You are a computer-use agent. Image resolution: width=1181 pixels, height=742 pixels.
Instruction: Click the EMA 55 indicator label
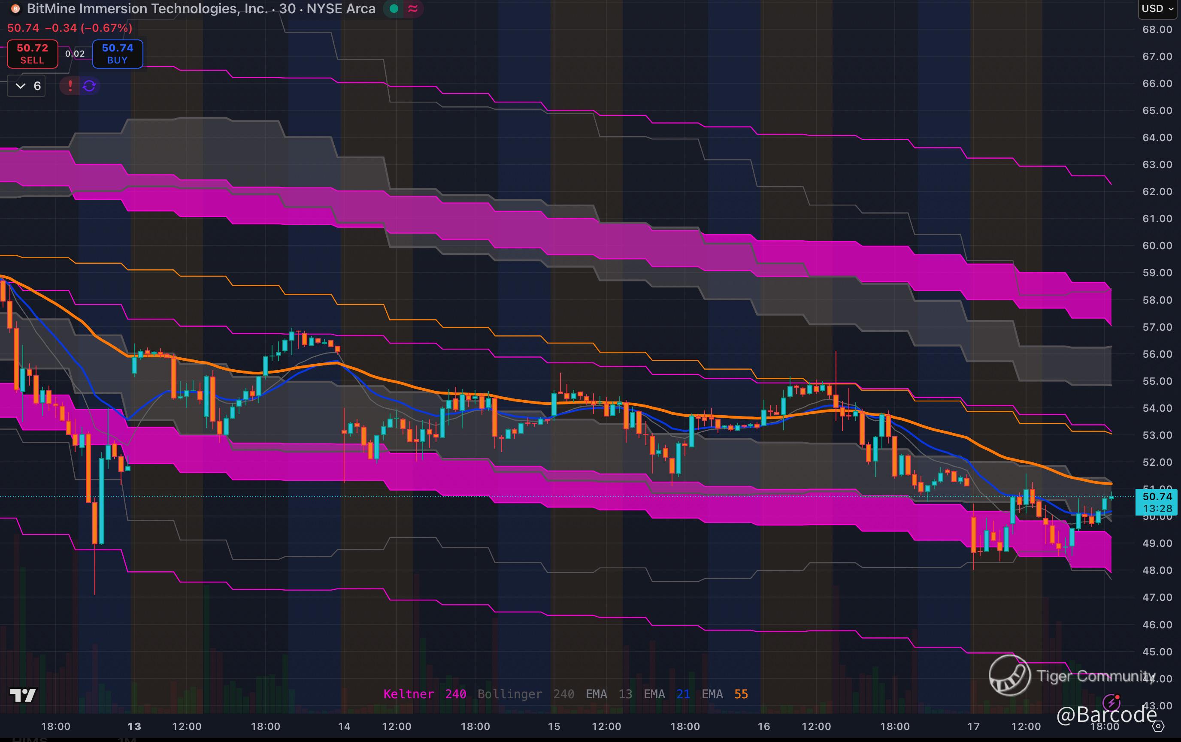tap(724, 694)
